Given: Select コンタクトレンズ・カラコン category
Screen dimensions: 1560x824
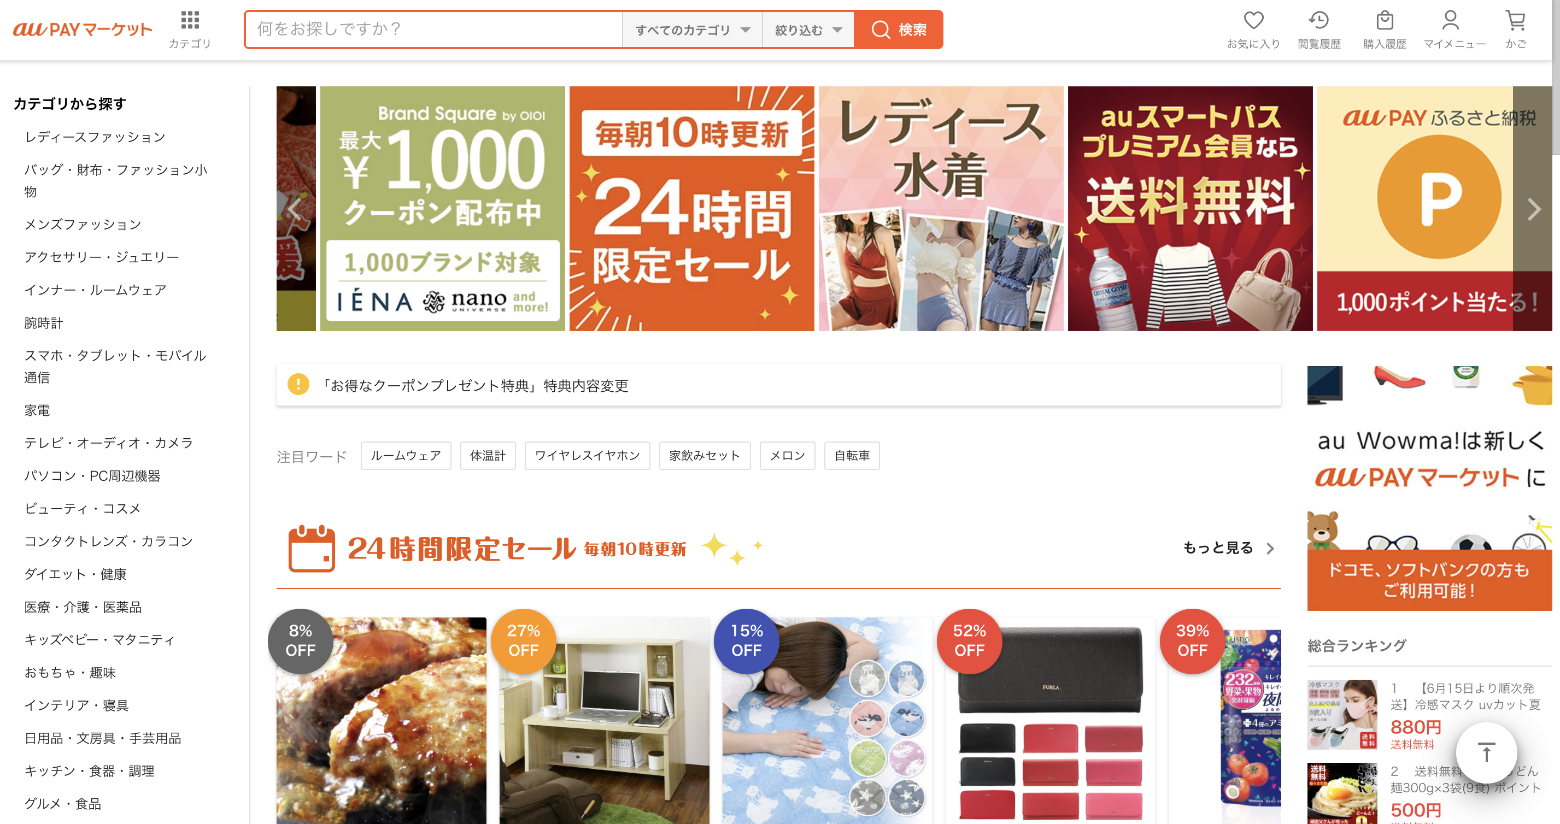Looking at the screenshot, I should tap(108, 540).
